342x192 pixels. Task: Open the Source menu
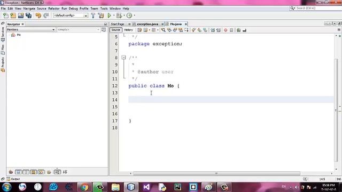42,9
